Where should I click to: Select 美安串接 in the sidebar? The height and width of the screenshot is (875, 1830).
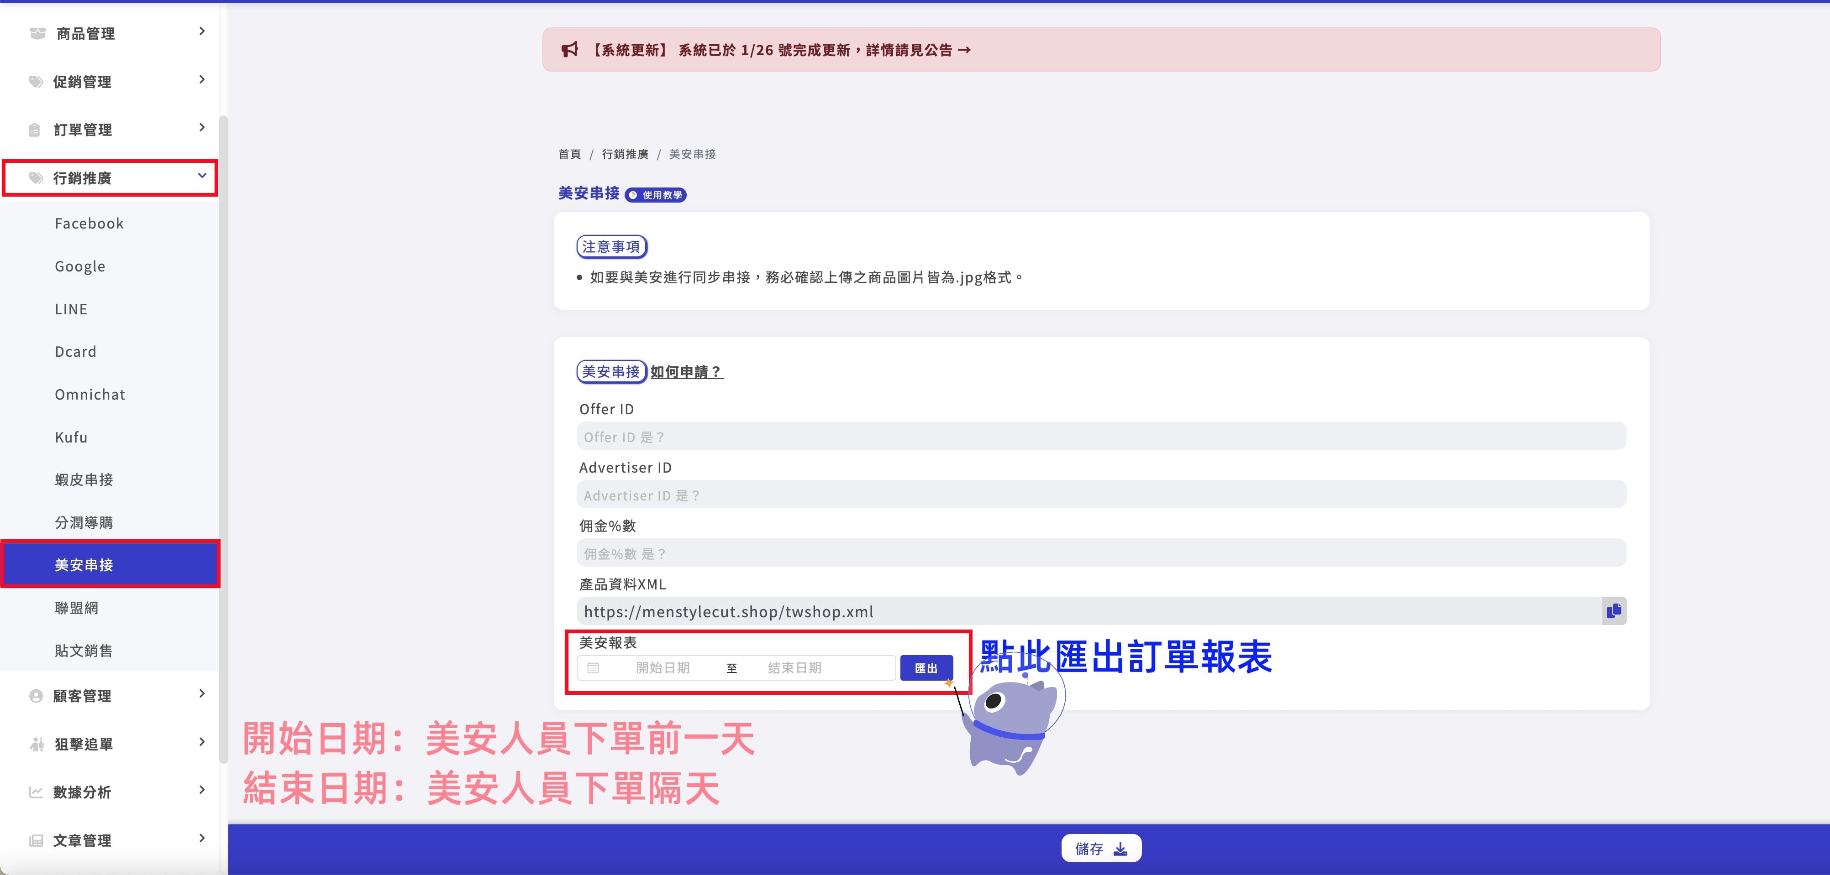[110, 565]
